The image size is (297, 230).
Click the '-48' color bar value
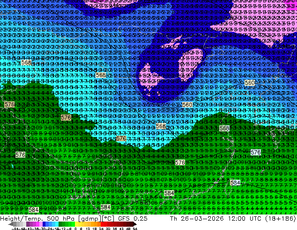pyautogui.click(x=22, y=229)
